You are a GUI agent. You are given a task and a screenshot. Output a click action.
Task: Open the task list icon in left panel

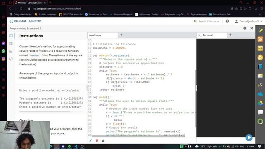(x=11, y=43)
